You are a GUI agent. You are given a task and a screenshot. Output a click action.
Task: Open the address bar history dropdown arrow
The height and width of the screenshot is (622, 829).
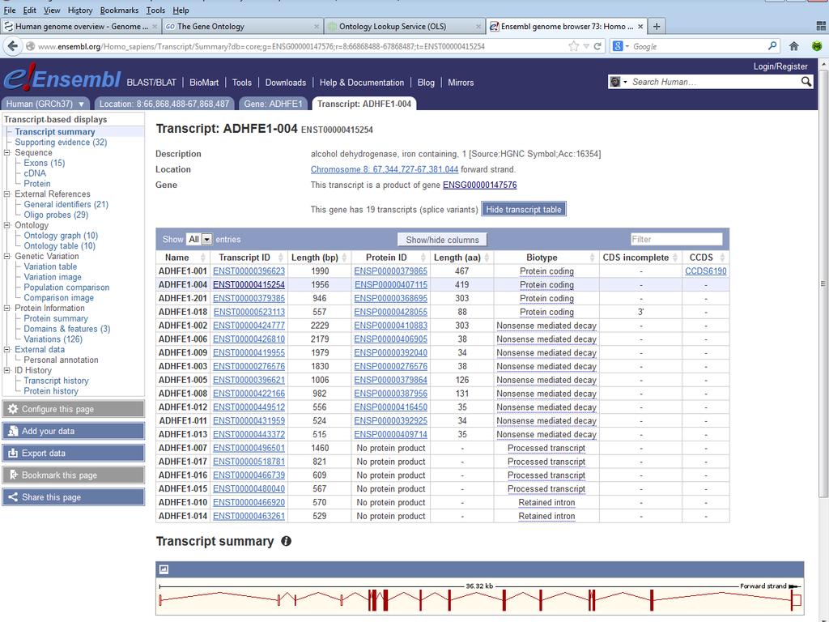586,46
